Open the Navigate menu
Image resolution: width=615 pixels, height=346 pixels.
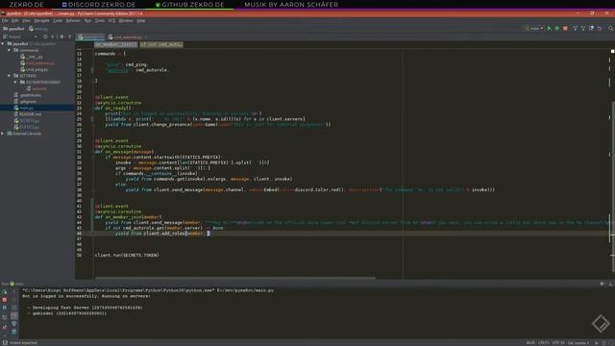41,20
